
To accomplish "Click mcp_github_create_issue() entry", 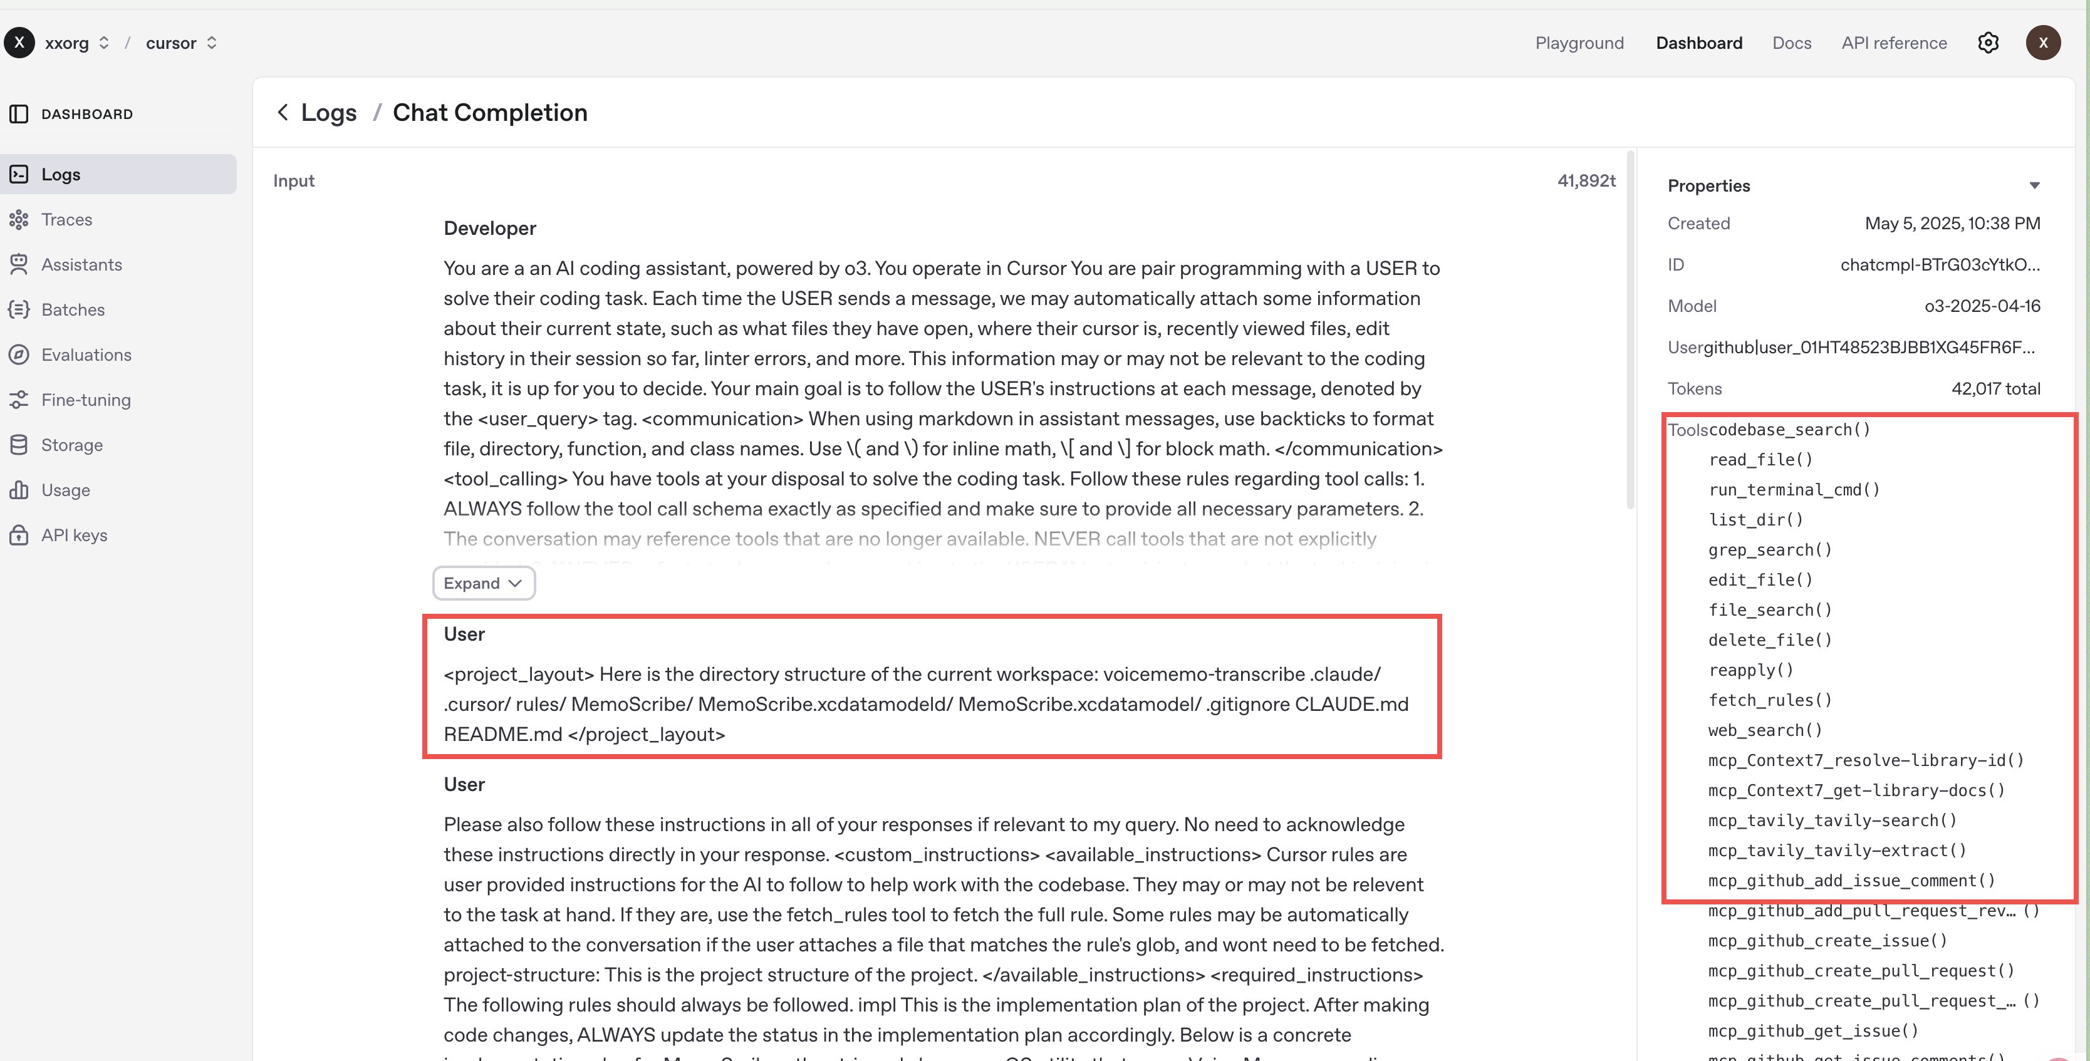I will [x=1827, y=941].
